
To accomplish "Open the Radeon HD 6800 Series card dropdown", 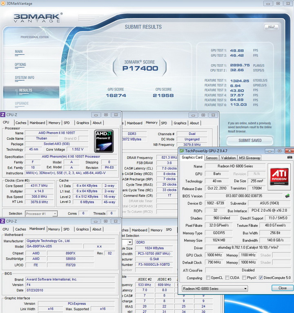I will click(x=215, y=288).
